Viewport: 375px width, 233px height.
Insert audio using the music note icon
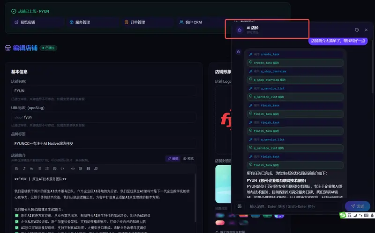click(96, 169)
